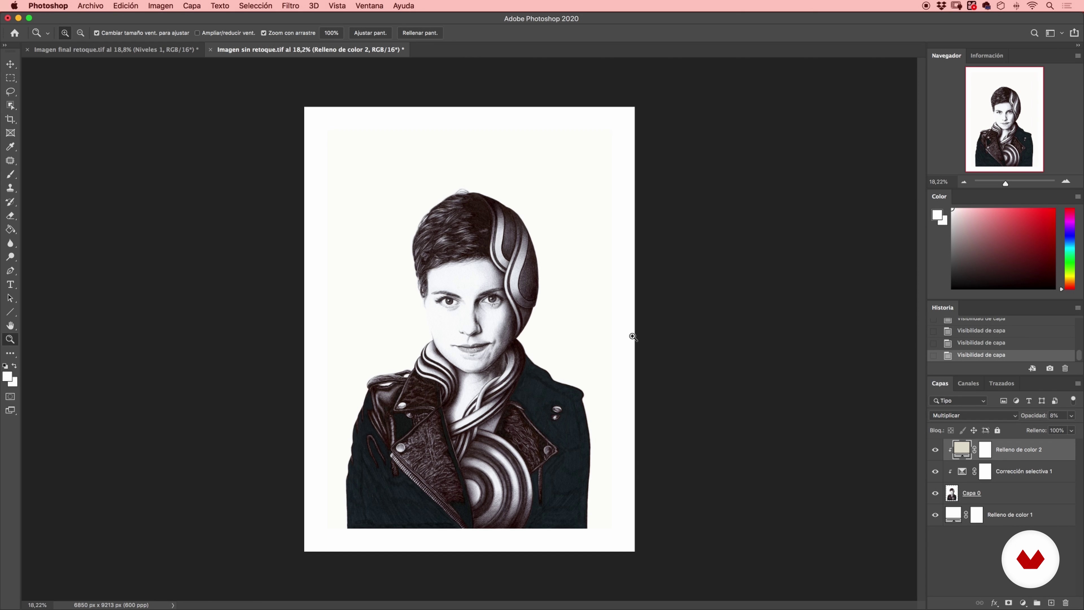Click the Navigator zoom slider handle
This screenshot has width=1084, height=610.
1005,183
